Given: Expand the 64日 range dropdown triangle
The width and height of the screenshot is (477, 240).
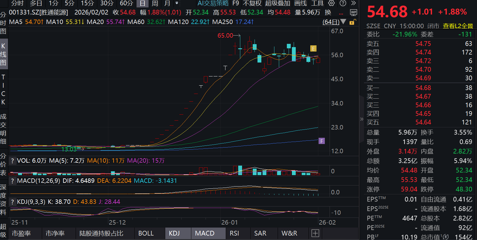Looking at the screenshot, I should click(x=343, y=22).
